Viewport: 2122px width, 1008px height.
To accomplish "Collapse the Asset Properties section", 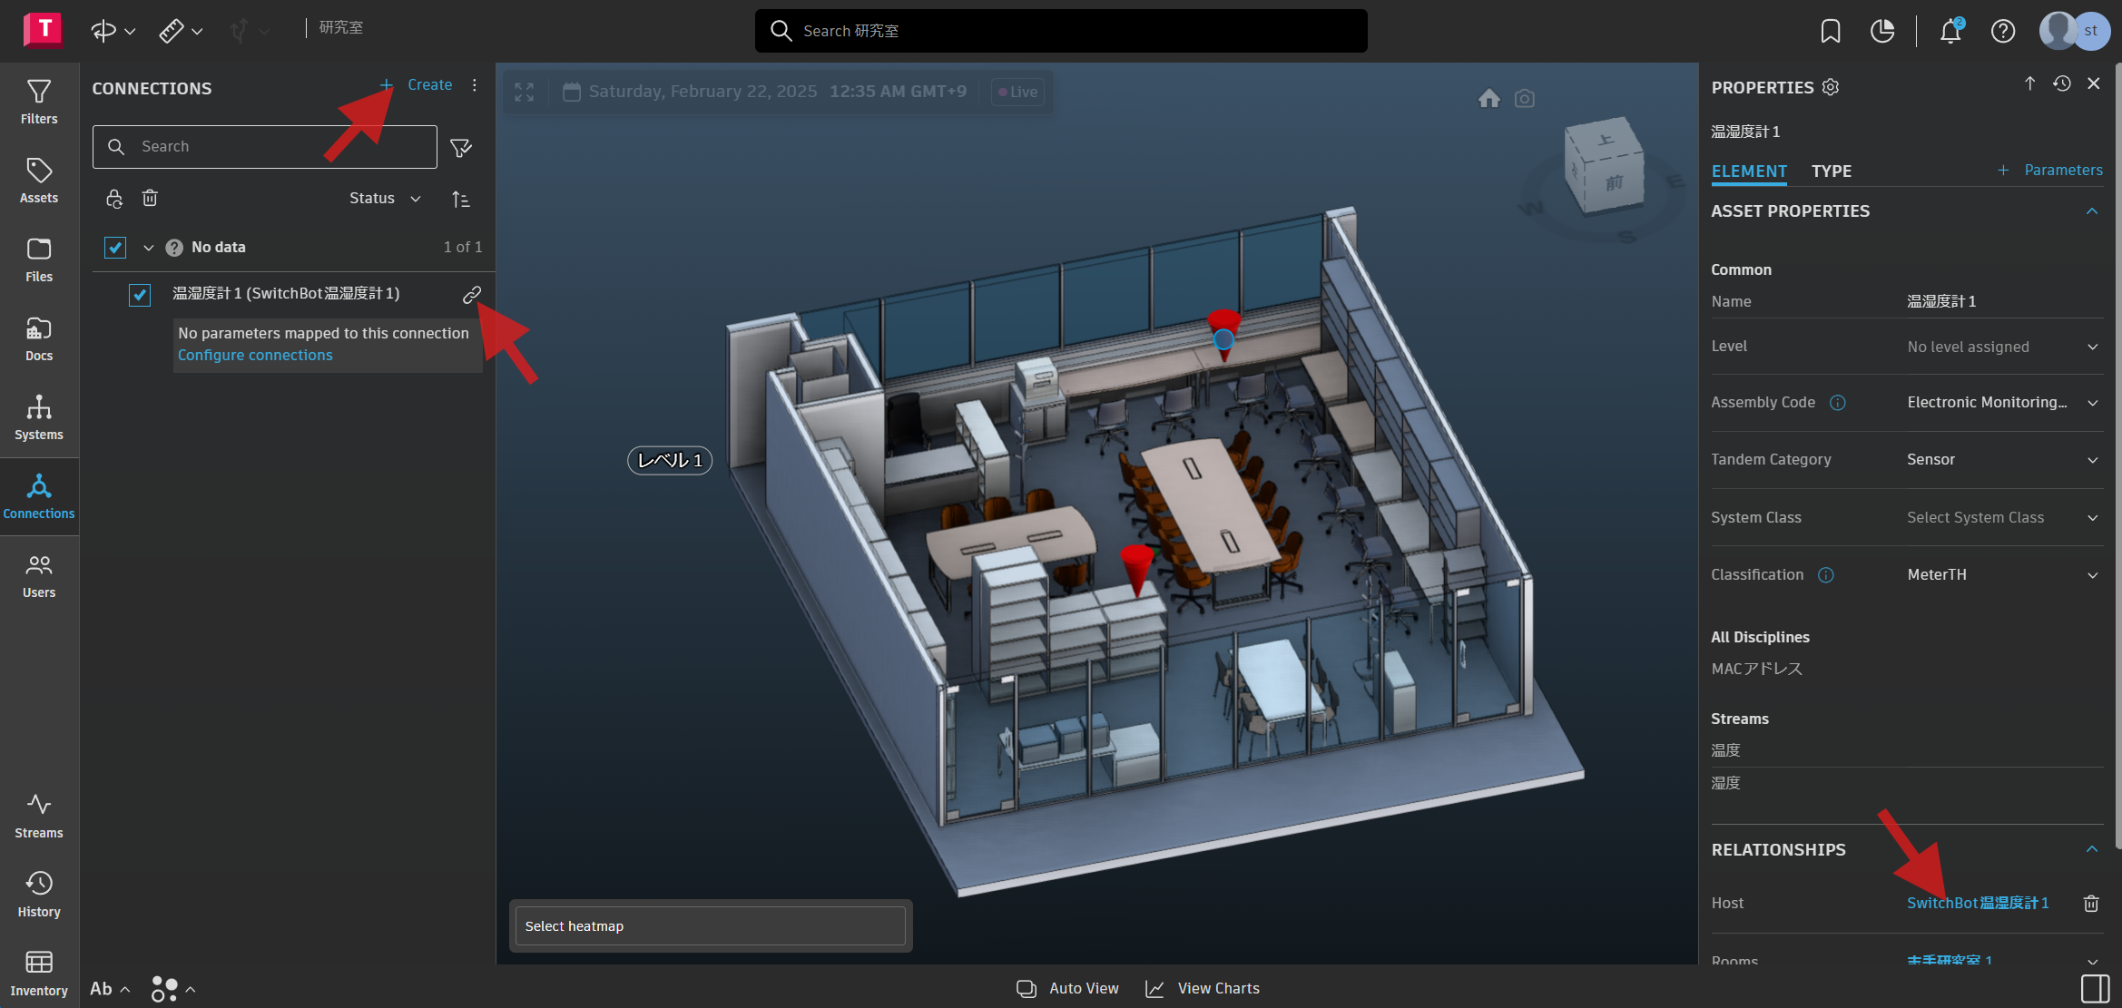I will tap(2092, 211).
